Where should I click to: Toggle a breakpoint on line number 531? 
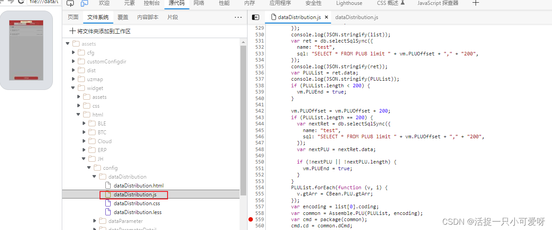click(x=259, y=41)
